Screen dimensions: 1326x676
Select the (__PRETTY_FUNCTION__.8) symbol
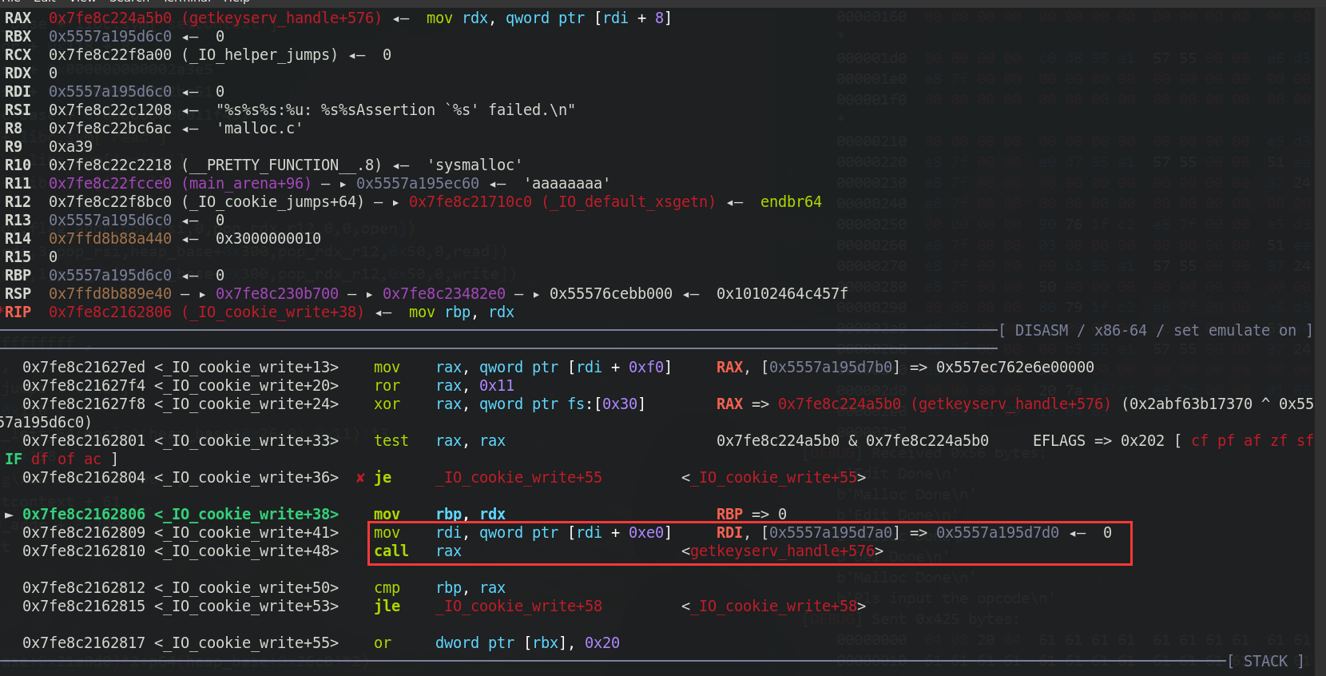pyautogui.click(x=282, y=165)
